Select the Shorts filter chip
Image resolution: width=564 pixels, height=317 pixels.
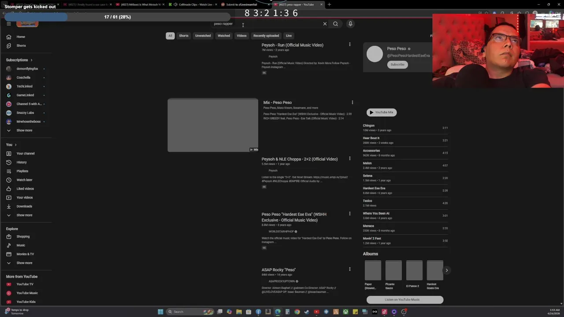[x=184, y=36]
